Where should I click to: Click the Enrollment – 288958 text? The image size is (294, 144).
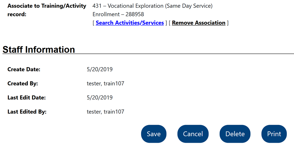118,14
